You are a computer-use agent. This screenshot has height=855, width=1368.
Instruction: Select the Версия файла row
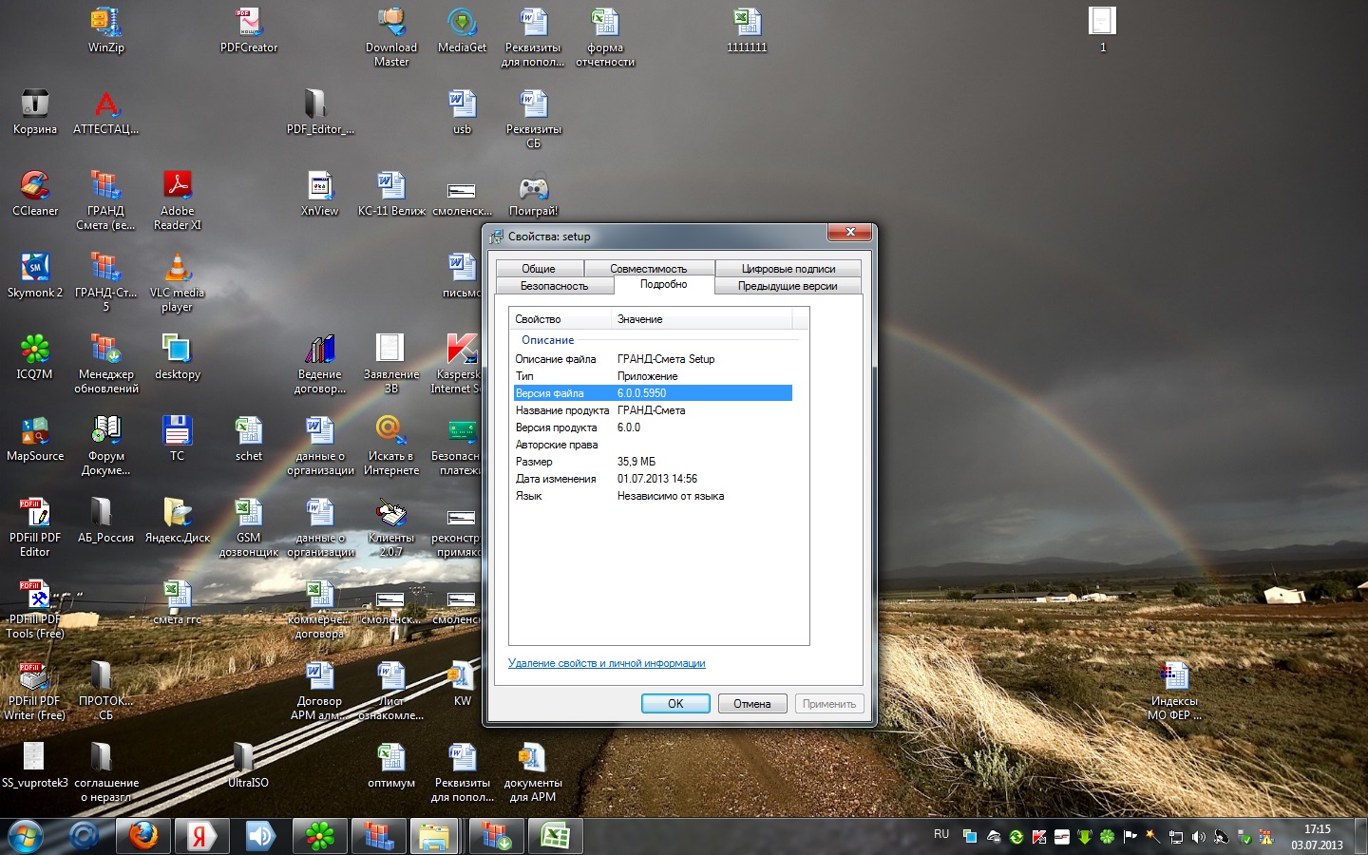click(652, 393)
